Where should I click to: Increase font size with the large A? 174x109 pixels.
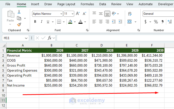(x=78, y=13)
